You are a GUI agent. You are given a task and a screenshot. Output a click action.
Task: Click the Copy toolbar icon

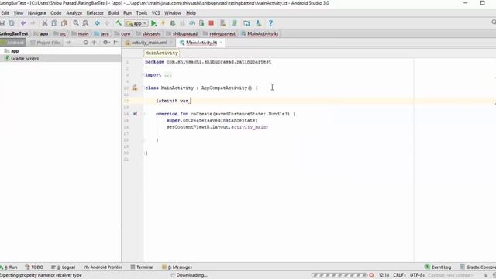tap(54, 23)
